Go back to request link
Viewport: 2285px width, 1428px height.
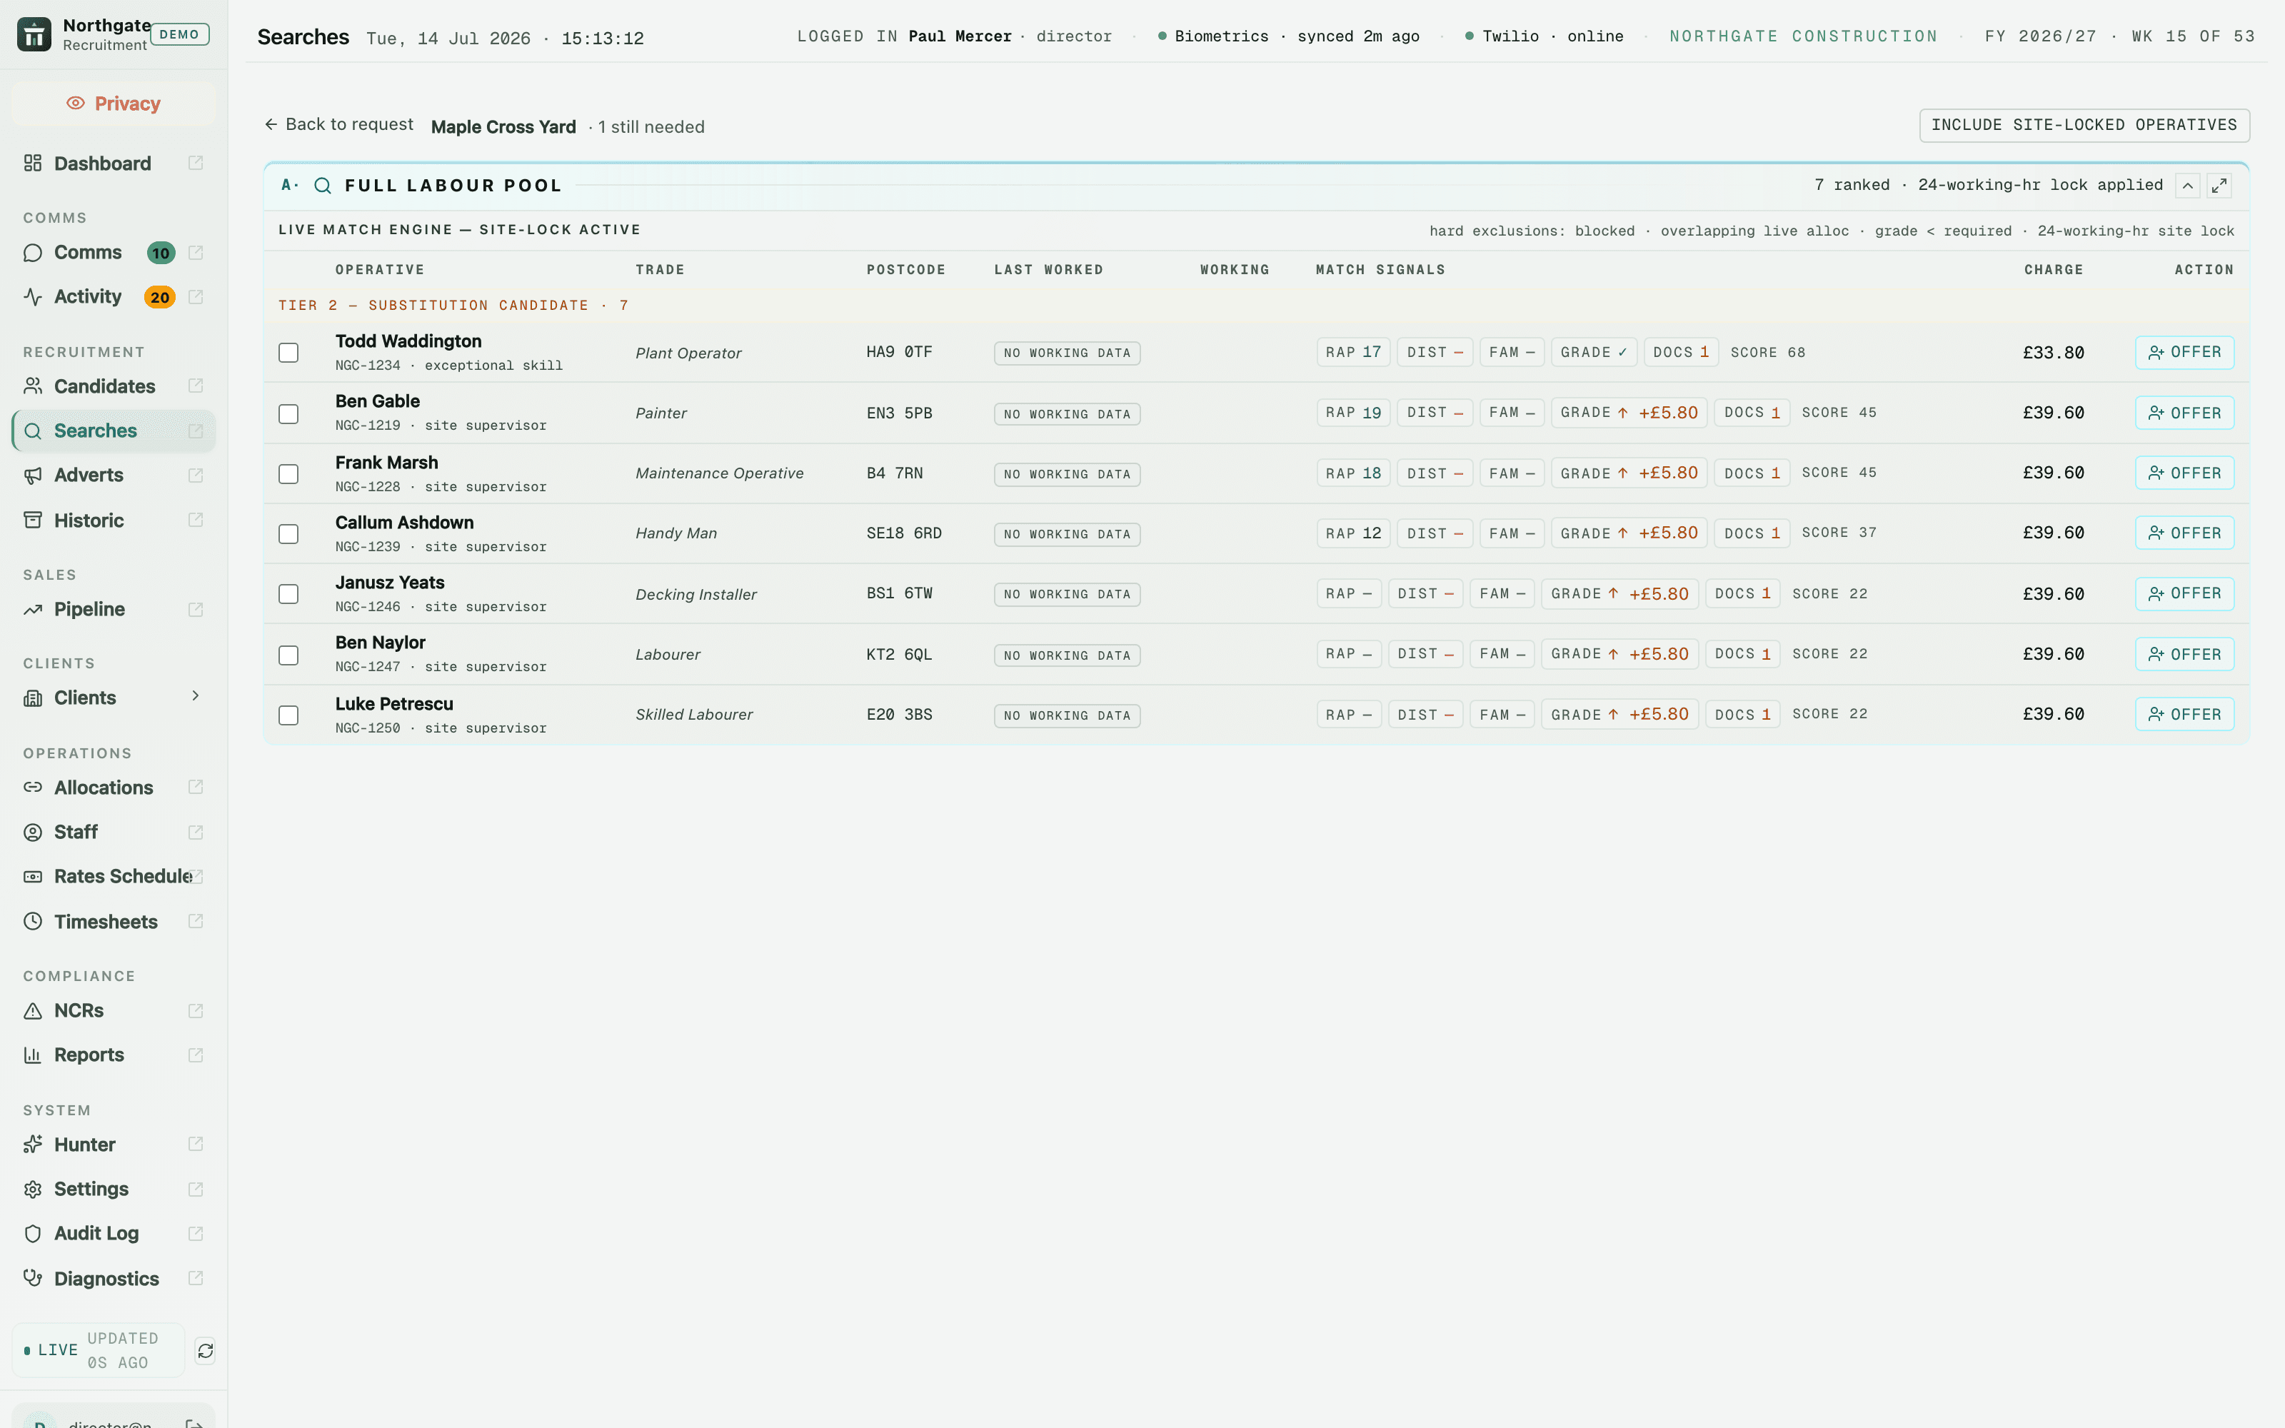(339, 125)
